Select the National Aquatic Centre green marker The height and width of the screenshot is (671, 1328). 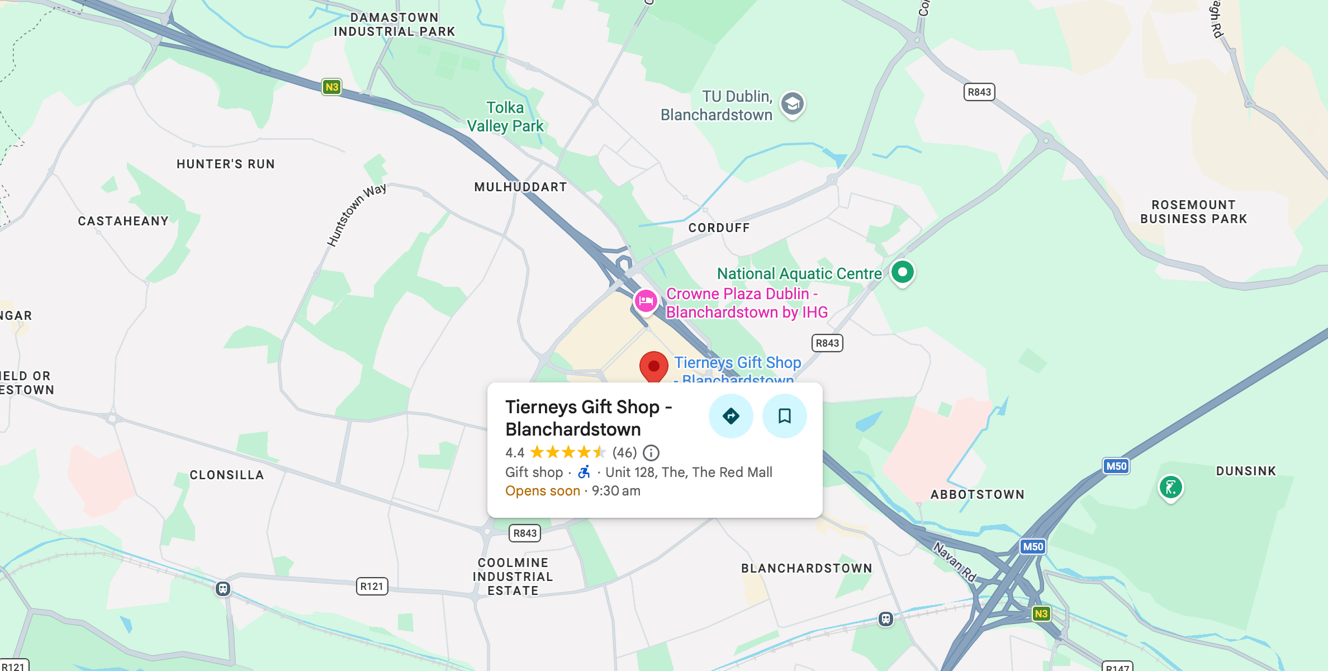902,273
